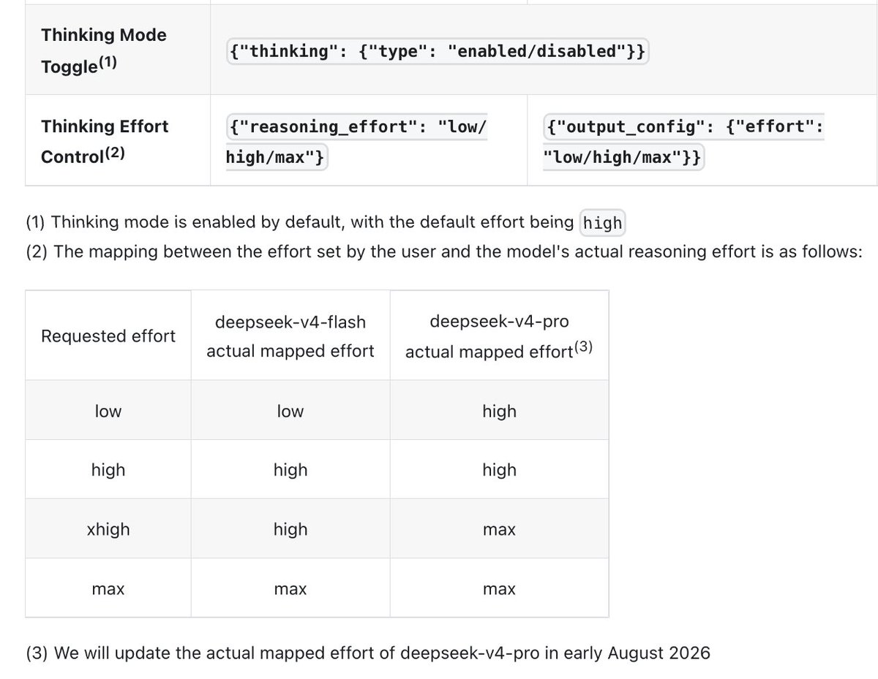This screenshot has width=878, height=679.
Task: Click the footnote (3) superscript in table header
Action: point(582,348)
